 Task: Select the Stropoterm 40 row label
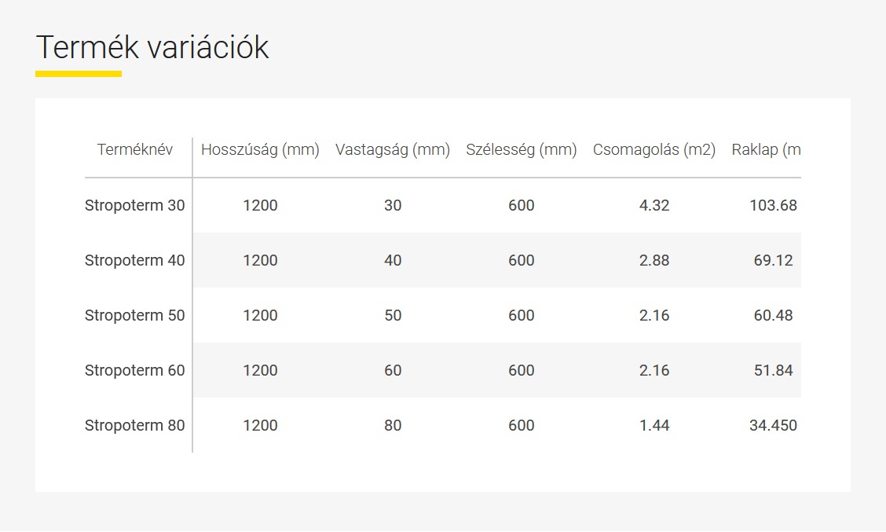coord(135,260)
